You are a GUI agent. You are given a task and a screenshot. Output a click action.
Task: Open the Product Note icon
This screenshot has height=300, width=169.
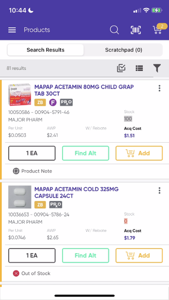[x=16, y=171]
